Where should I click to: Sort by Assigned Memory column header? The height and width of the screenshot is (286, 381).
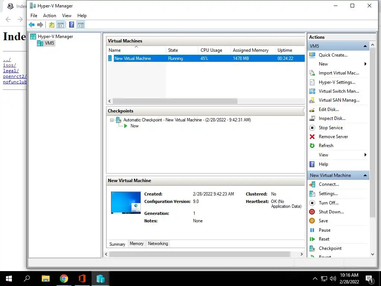coord(253,50)
